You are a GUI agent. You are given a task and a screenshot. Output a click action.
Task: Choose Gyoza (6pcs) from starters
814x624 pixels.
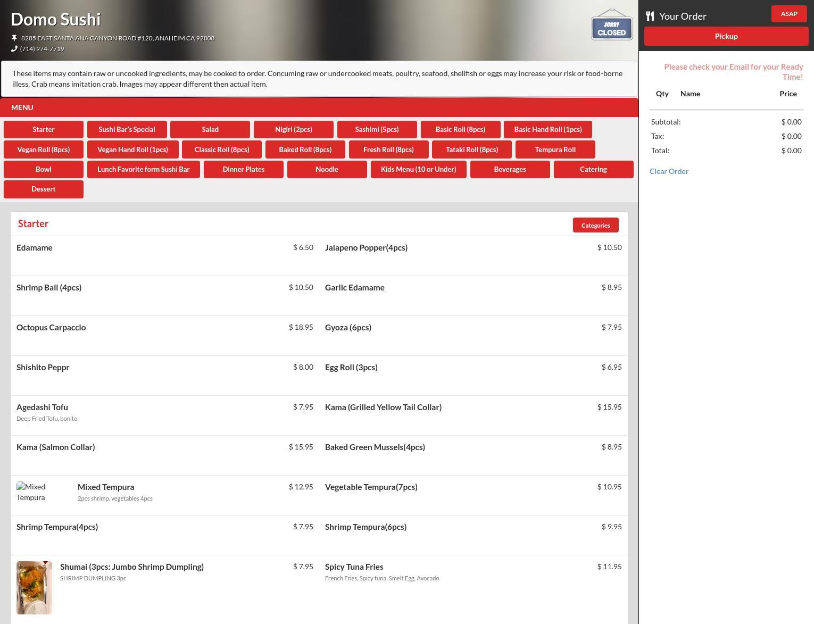[348, 328]
